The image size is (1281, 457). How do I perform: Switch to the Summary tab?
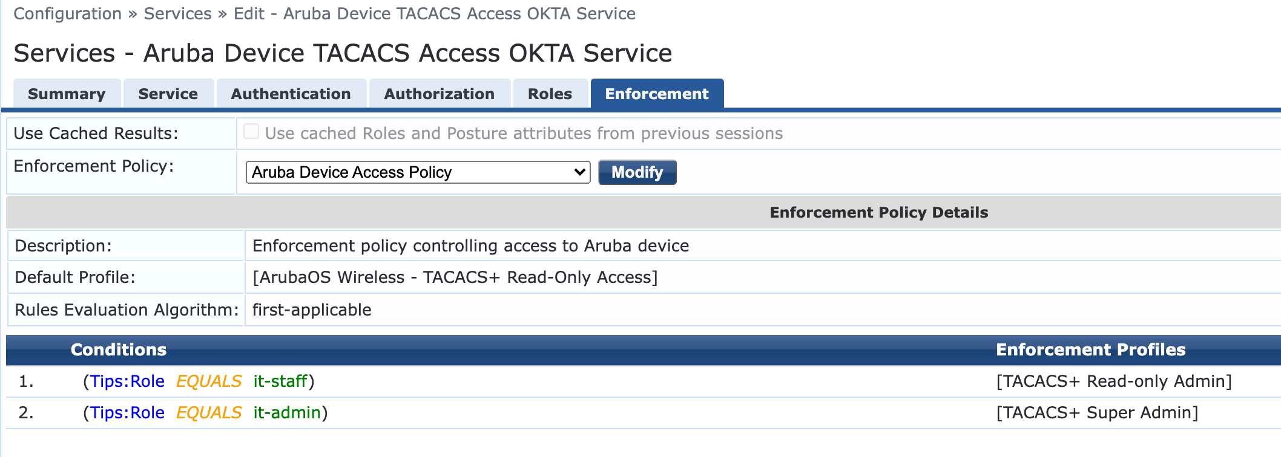coord(67,93)
